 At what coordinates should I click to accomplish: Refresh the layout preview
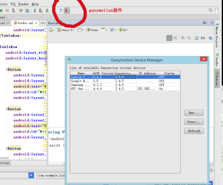tap(197, 38)
